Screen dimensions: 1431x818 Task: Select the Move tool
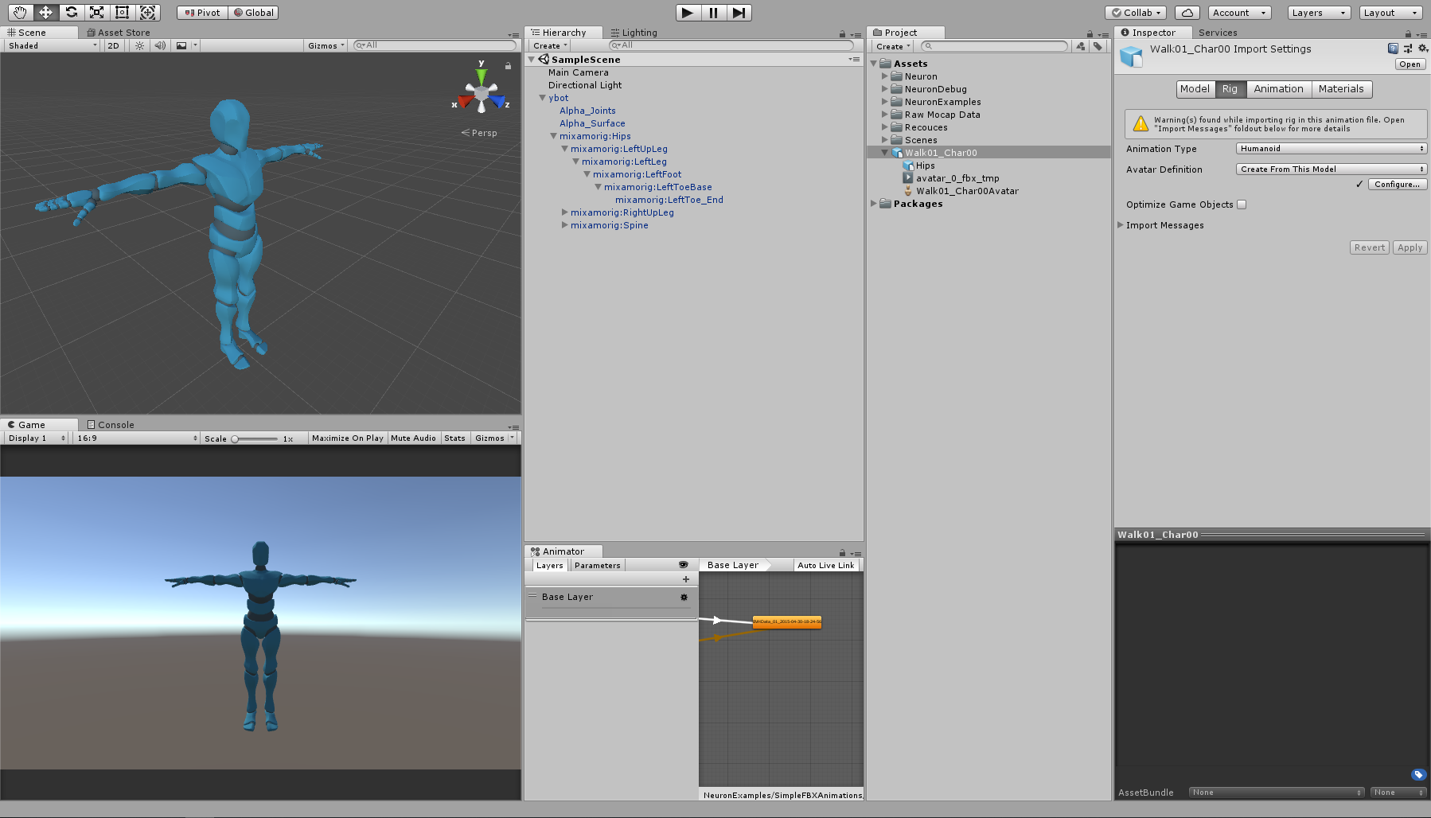tap(45, 12)
